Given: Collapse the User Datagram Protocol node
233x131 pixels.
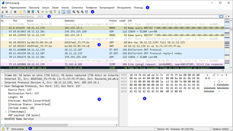Looking at the screenshot, I should pyautogui.click(x=2, y=86).
